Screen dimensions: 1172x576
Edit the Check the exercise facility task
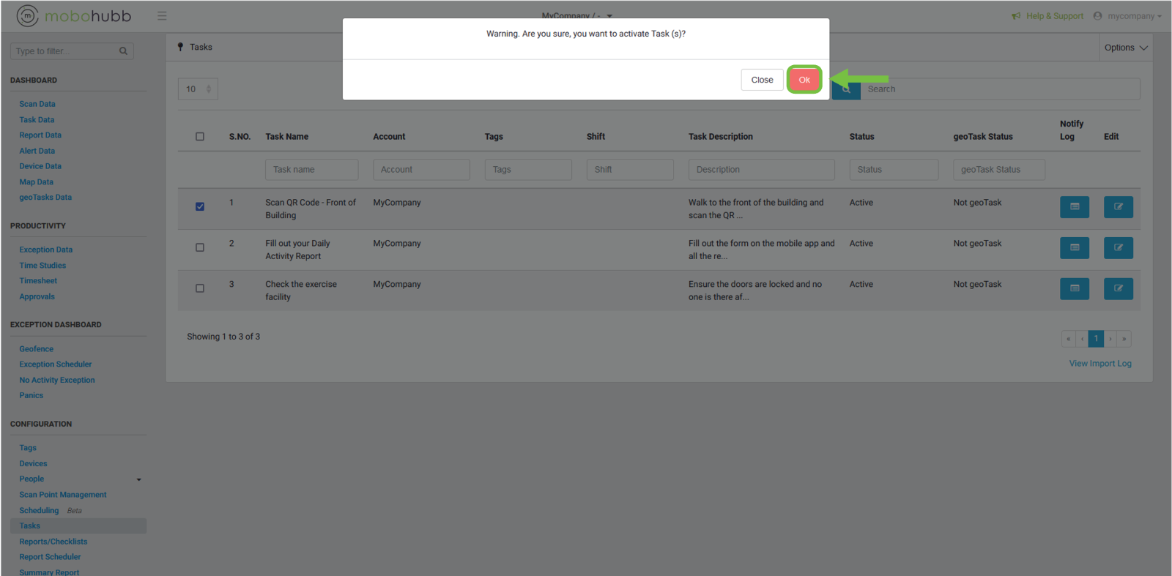click(x=1118, y=289)
